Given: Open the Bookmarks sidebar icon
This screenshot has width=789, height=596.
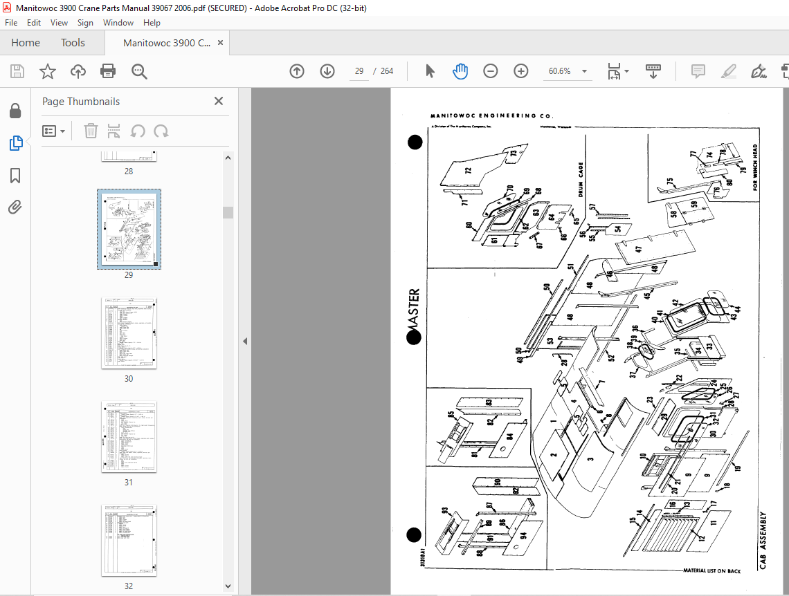Looking at the screenshot, I should tap(15, 176).
